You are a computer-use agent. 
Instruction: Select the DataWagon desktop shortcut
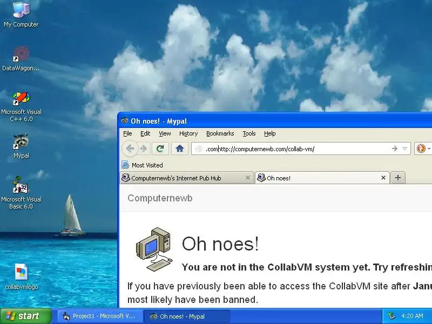(x=21, y=58)
